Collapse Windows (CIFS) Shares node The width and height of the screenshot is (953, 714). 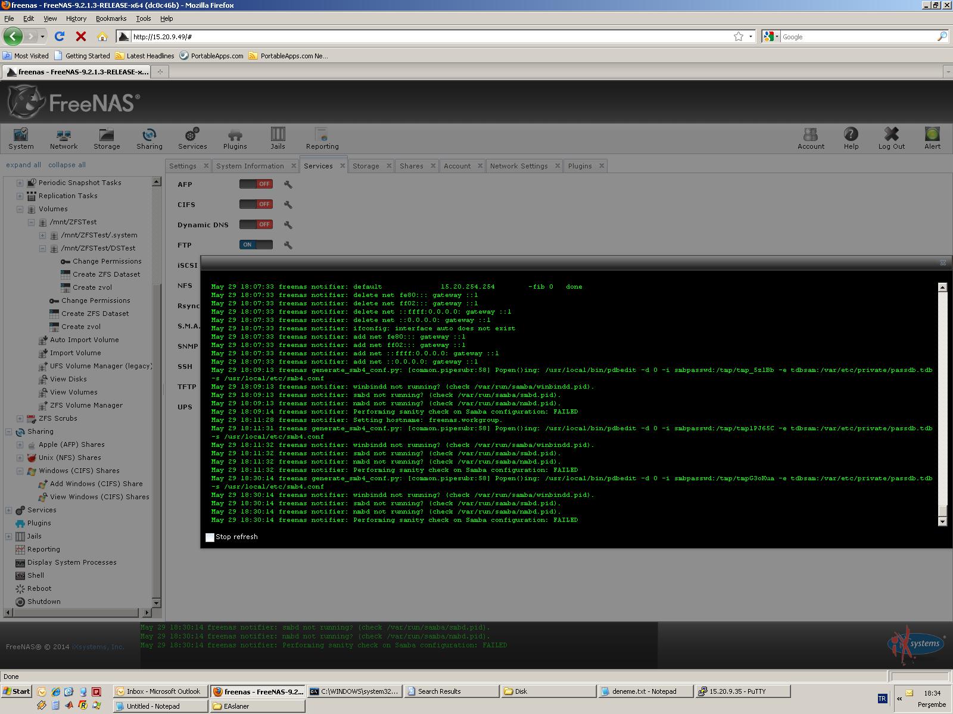(x=20, y=471)
